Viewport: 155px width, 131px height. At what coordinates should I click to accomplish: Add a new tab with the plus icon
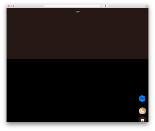point(147,7)
